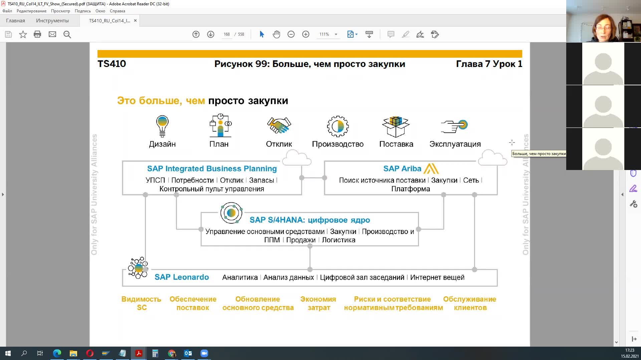Open the Справка menu

pyautogui.click(x=117, y=11)
